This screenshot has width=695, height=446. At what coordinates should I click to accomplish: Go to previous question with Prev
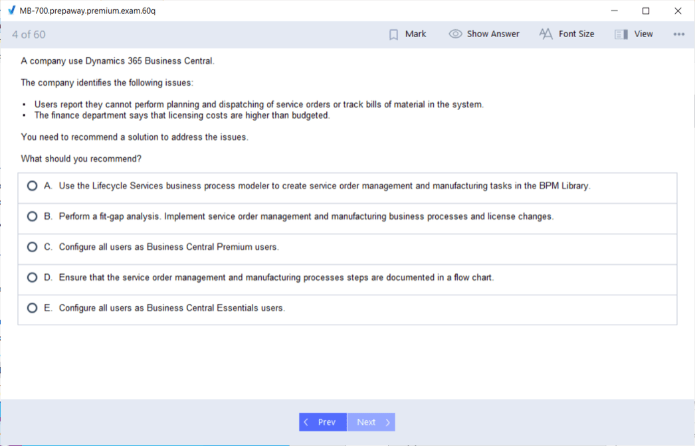(323, 422)
